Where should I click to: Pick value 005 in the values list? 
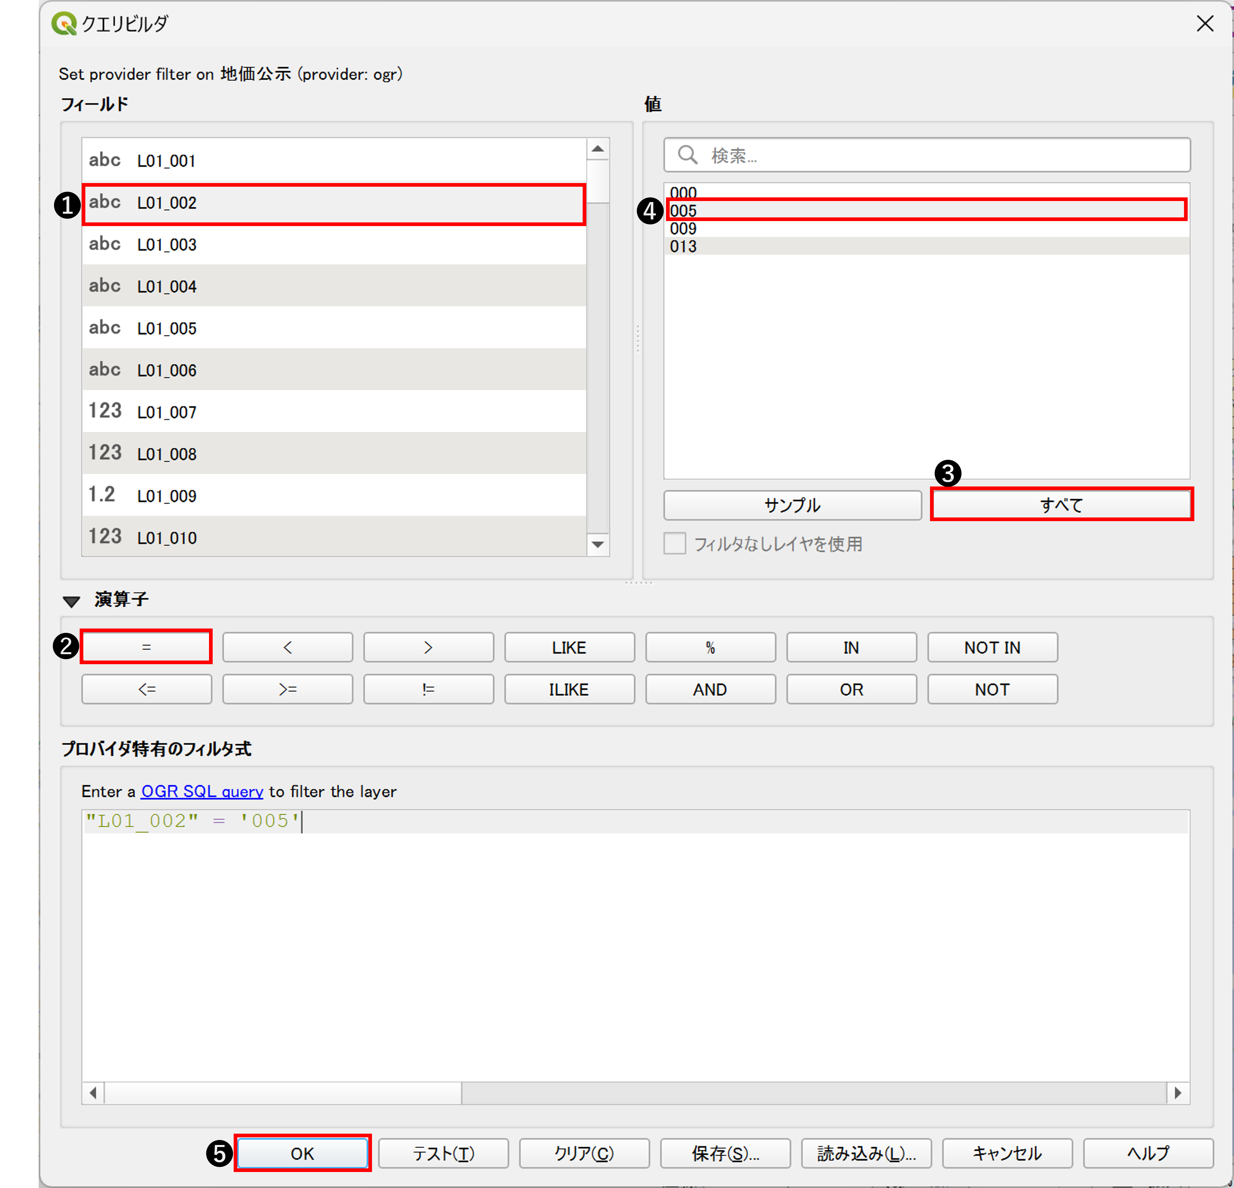(x=927, y=210)
